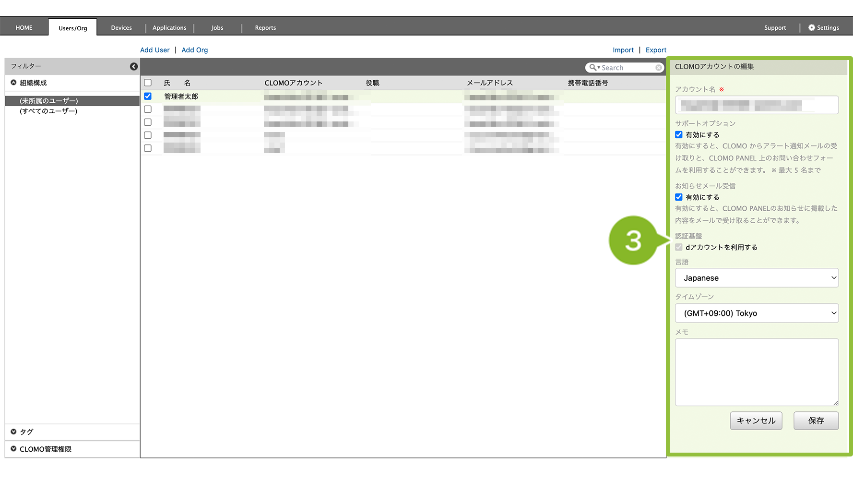Click the キャンセル button
This screenshot has width=853, height=480.
tap(756, 420)
